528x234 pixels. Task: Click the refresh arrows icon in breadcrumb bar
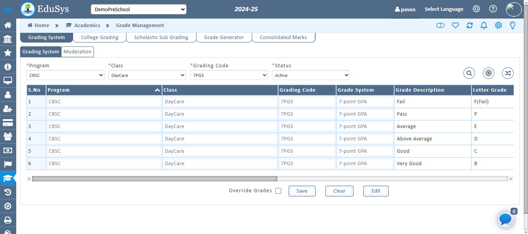(470, 26)
